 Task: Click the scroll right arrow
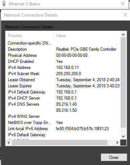click(117, 142)
